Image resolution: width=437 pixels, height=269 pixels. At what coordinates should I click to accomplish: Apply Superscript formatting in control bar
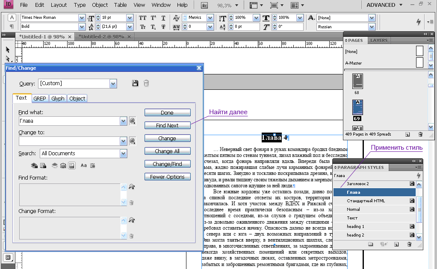click(153, 18)
